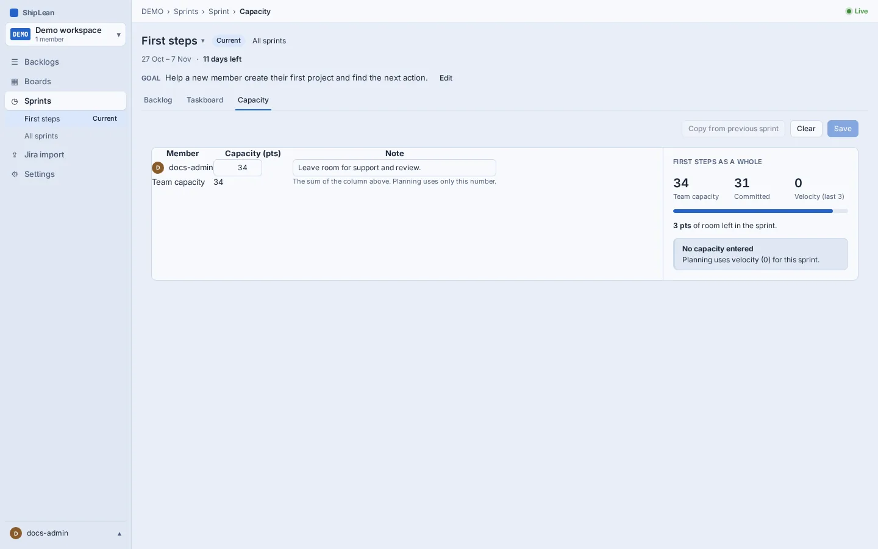This screenshot has height=549, width=878.
Task: Click the DEMO workspace badge
Action: (21, 35)
